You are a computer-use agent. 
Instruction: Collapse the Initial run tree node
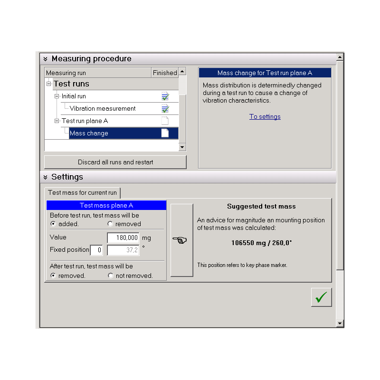click(57, 96)
